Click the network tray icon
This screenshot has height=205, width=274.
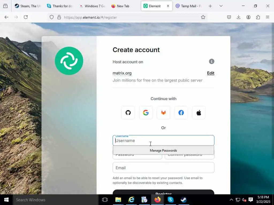click(238, 200)
